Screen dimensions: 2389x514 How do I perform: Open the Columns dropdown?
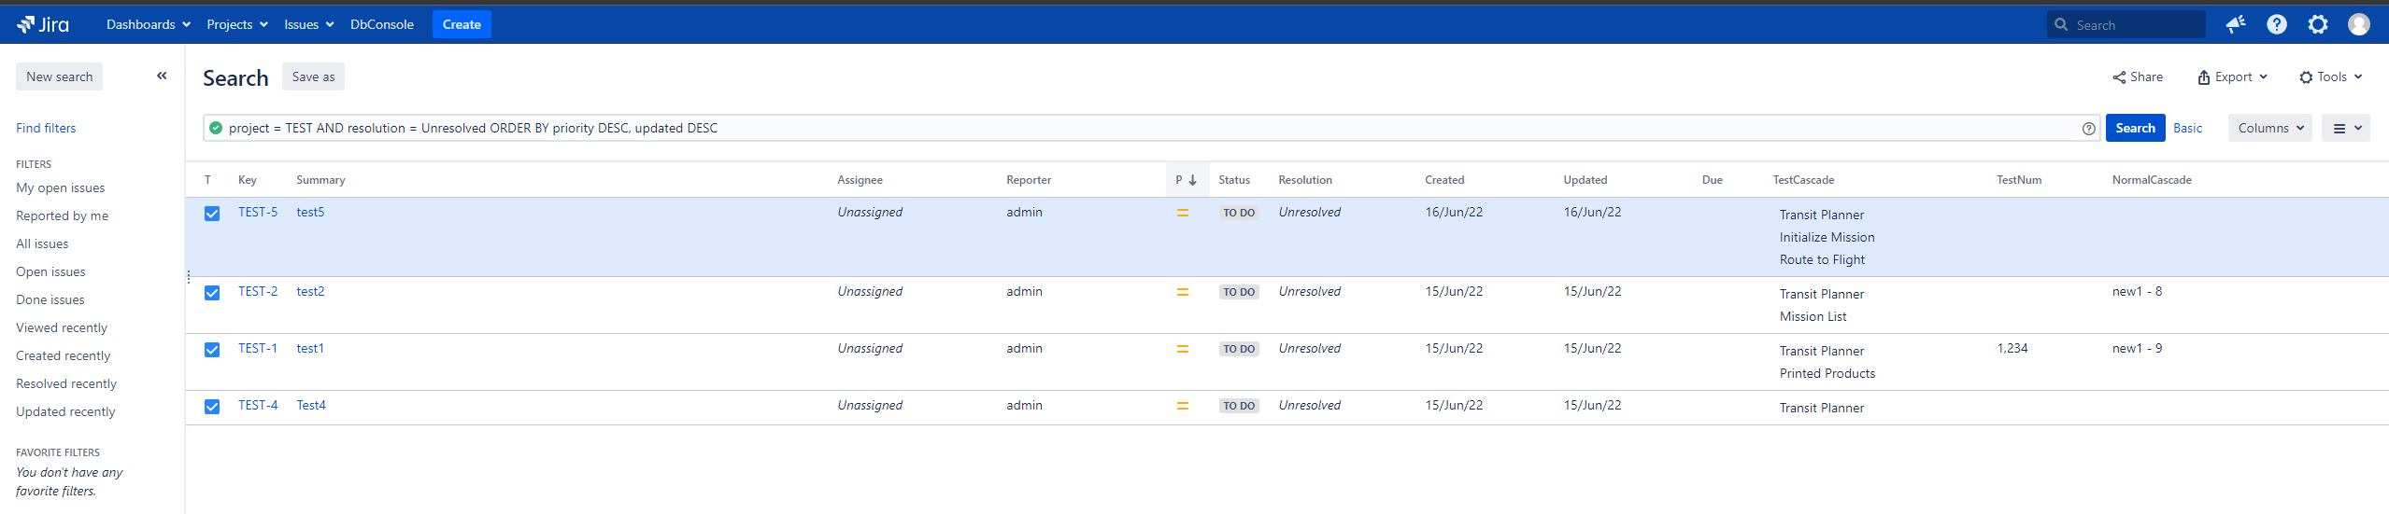(2270, 128)
